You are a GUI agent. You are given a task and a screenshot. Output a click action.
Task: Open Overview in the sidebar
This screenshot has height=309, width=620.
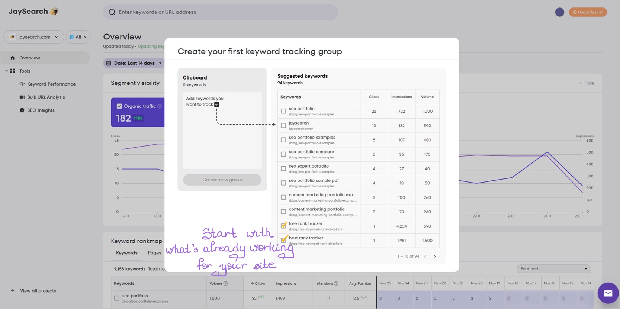(x=45, y=58)
